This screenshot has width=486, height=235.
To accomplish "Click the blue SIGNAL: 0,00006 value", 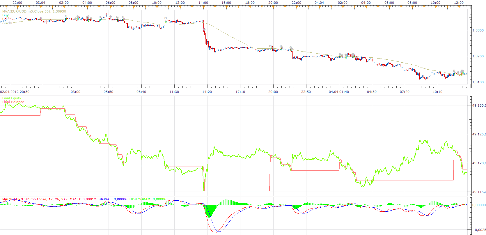I will 113,199.
